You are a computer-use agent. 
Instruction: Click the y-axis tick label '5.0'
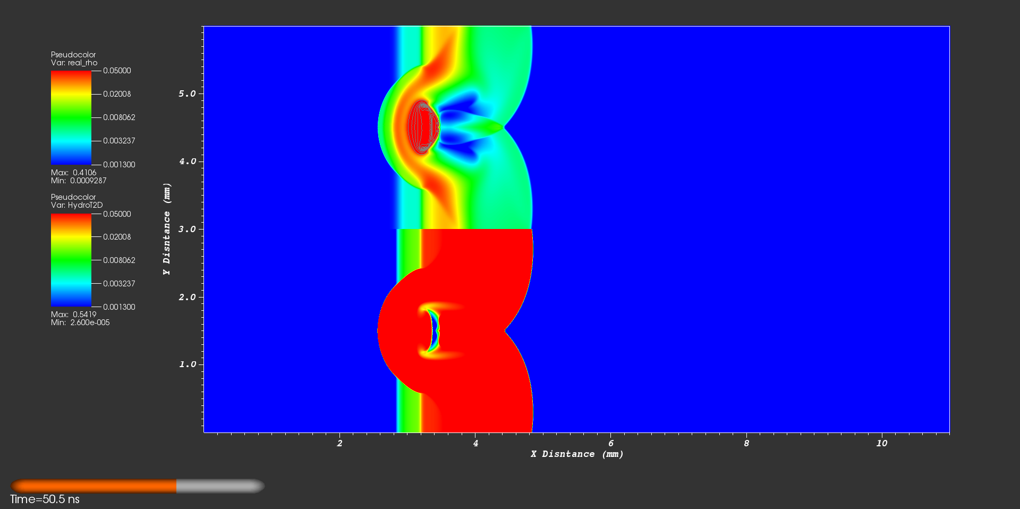tap(187, 94)
